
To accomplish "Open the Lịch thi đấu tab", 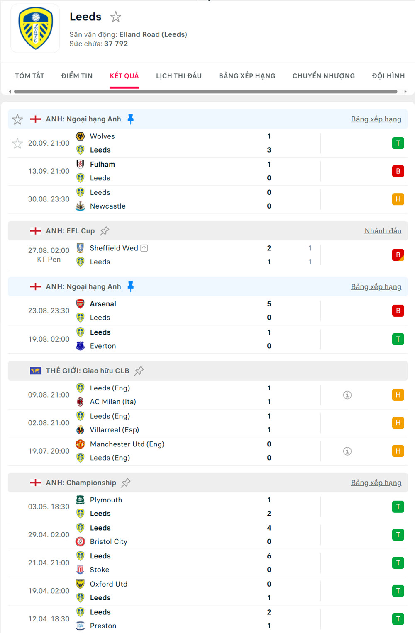I will 179,76.
